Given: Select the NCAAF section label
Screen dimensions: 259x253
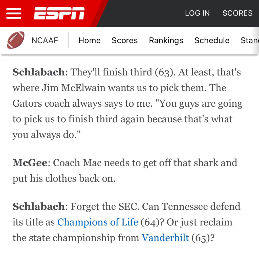Looking at the screenshot, I should pos(45,40).
